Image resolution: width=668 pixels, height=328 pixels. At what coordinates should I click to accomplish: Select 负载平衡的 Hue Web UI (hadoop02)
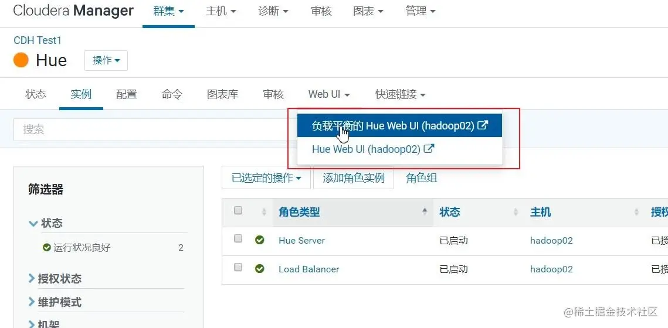pyautogui.click(x=399, y=125)
